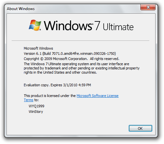Click the licensed user name WYQ1999

36,106
